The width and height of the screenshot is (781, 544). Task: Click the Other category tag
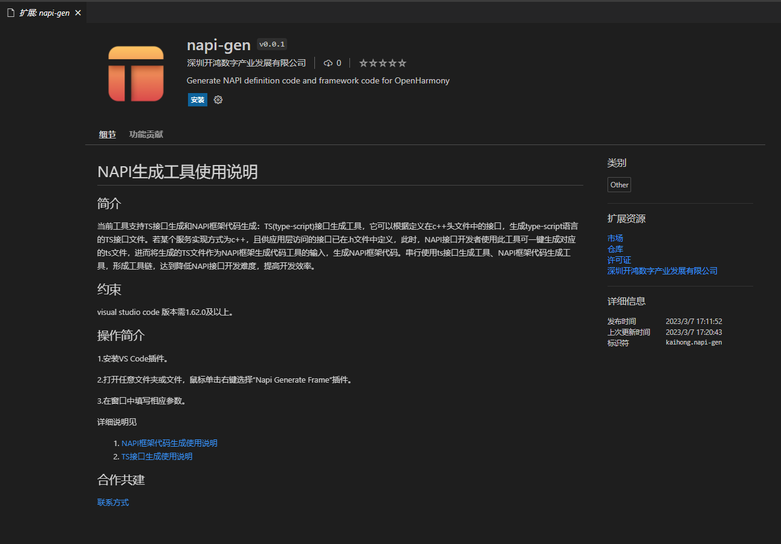(619, 185)
